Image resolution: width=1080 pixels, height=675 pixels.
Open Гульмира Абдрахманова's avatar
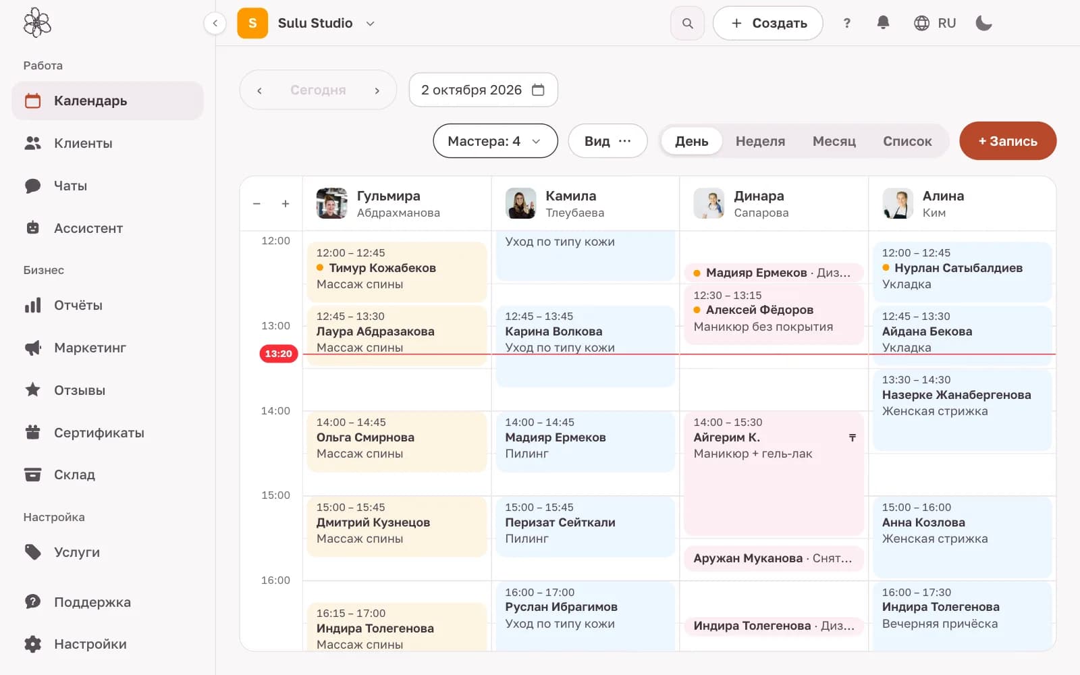332,203
